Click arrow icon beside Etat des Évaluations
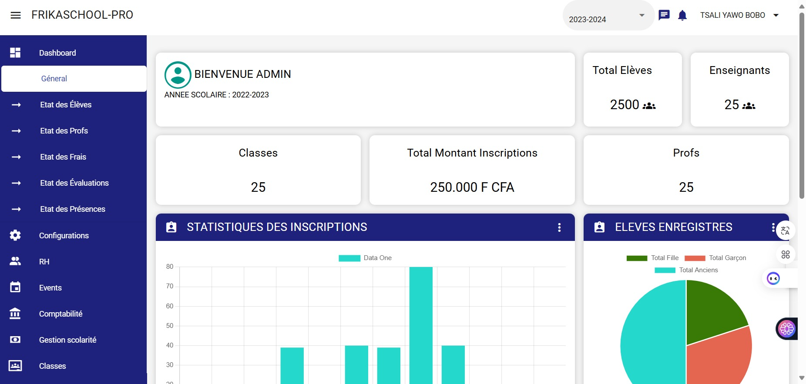This screenshot has height=384, width=806. [x=16, y=183]
